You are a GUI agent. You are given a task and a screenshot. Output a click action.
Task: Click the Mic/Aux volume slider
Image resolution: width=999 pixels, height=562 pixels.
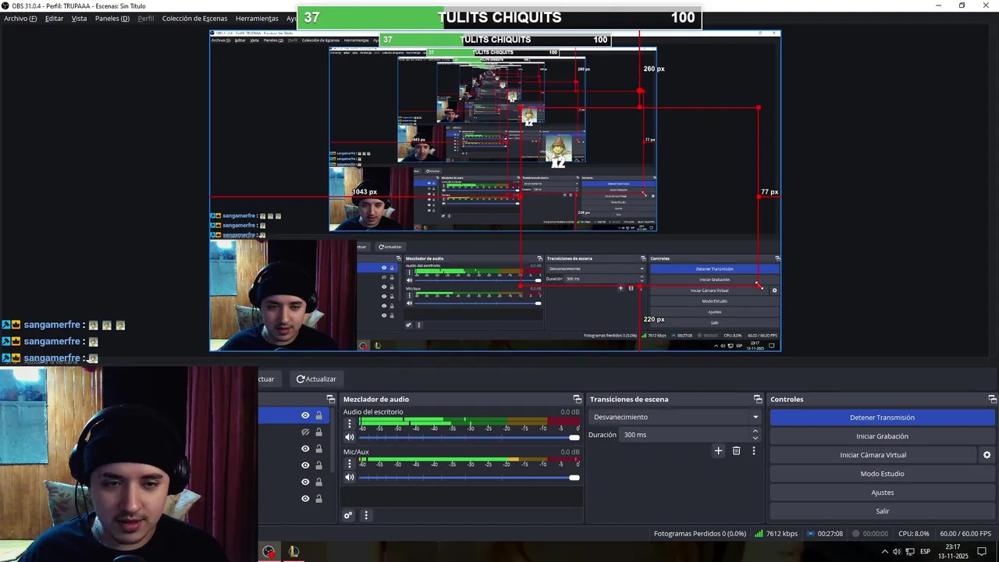469,477
